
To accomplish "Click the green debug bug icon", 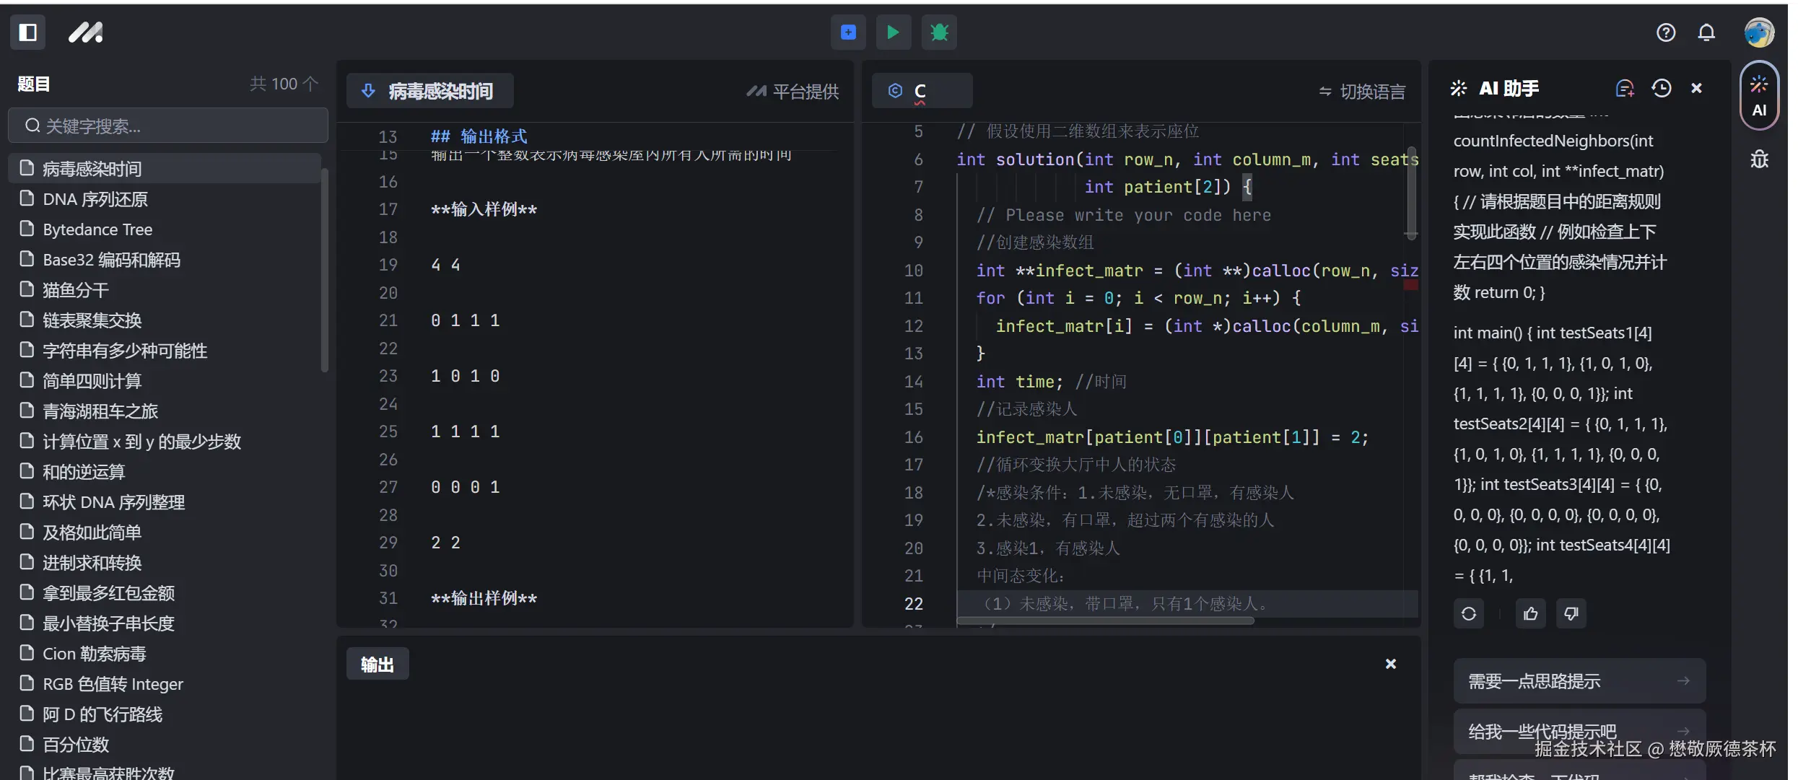I will pyautogui.click(x=938, y=32).
